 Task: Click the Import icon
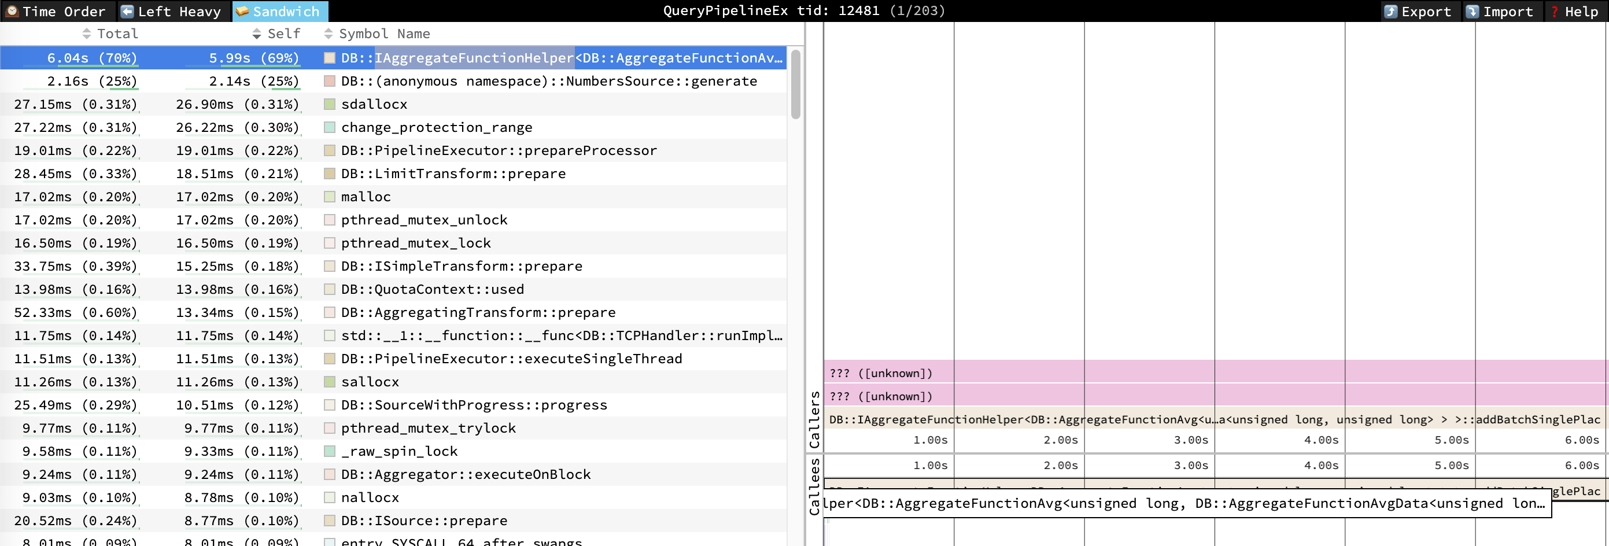pos(1473,11)
